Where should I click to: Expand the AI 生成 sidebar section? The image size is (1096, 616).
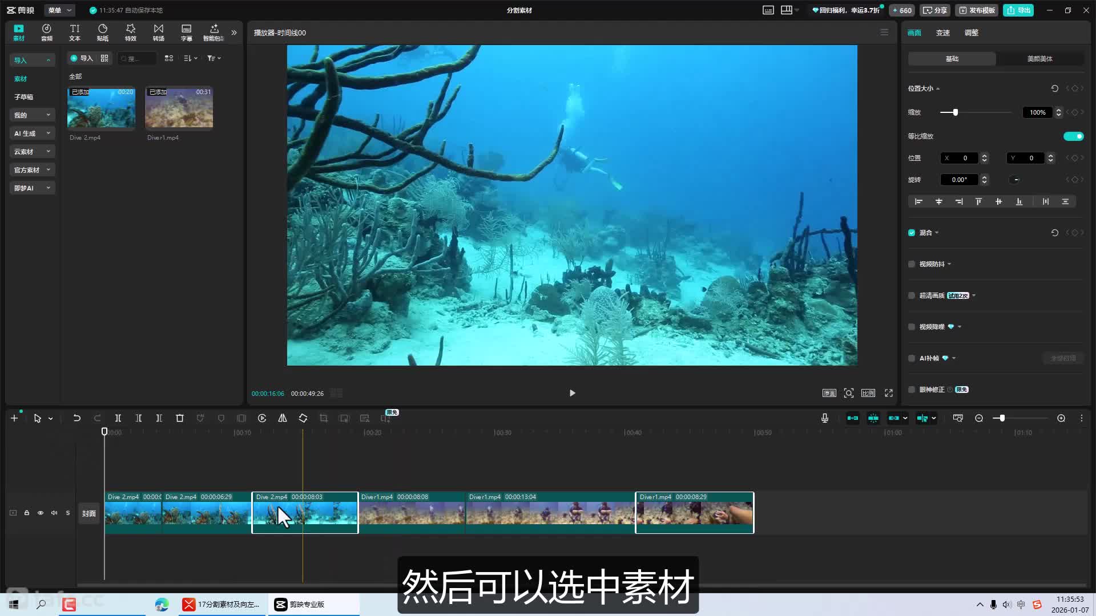pyautogui.click(x=32, y=133)
